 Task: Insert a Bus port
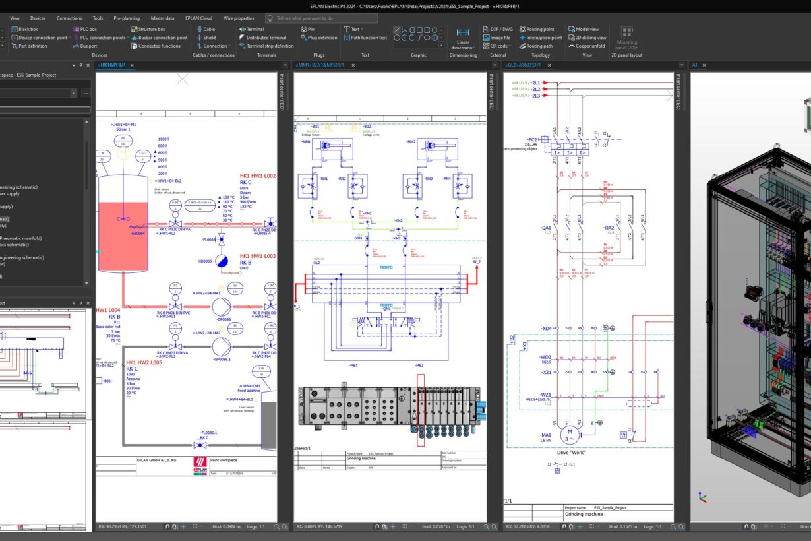point(84,46)
